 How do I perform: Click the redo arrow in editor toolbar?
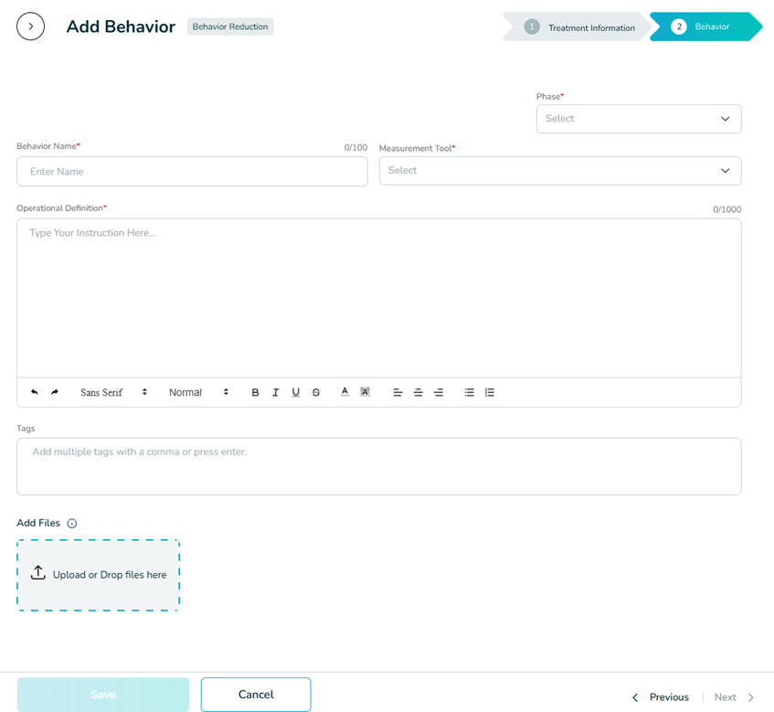pos(55,392)
